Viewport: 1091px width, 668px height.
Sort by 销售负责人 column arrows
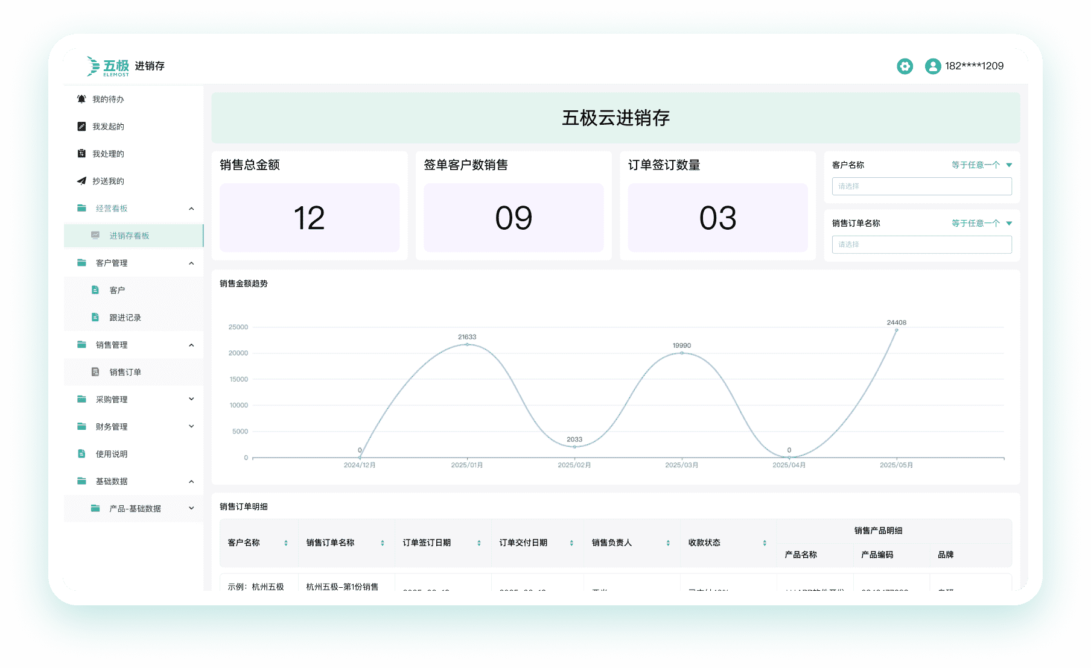click(668, 543)
